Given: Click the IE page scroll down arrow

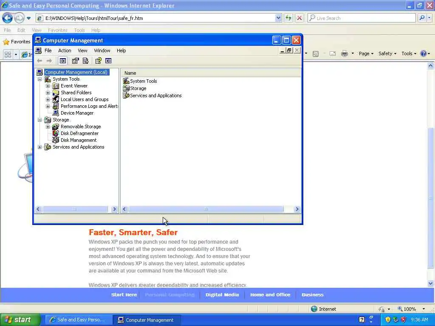Looking at the screenshot, I should pyautogui.click(x=430, y=284).
